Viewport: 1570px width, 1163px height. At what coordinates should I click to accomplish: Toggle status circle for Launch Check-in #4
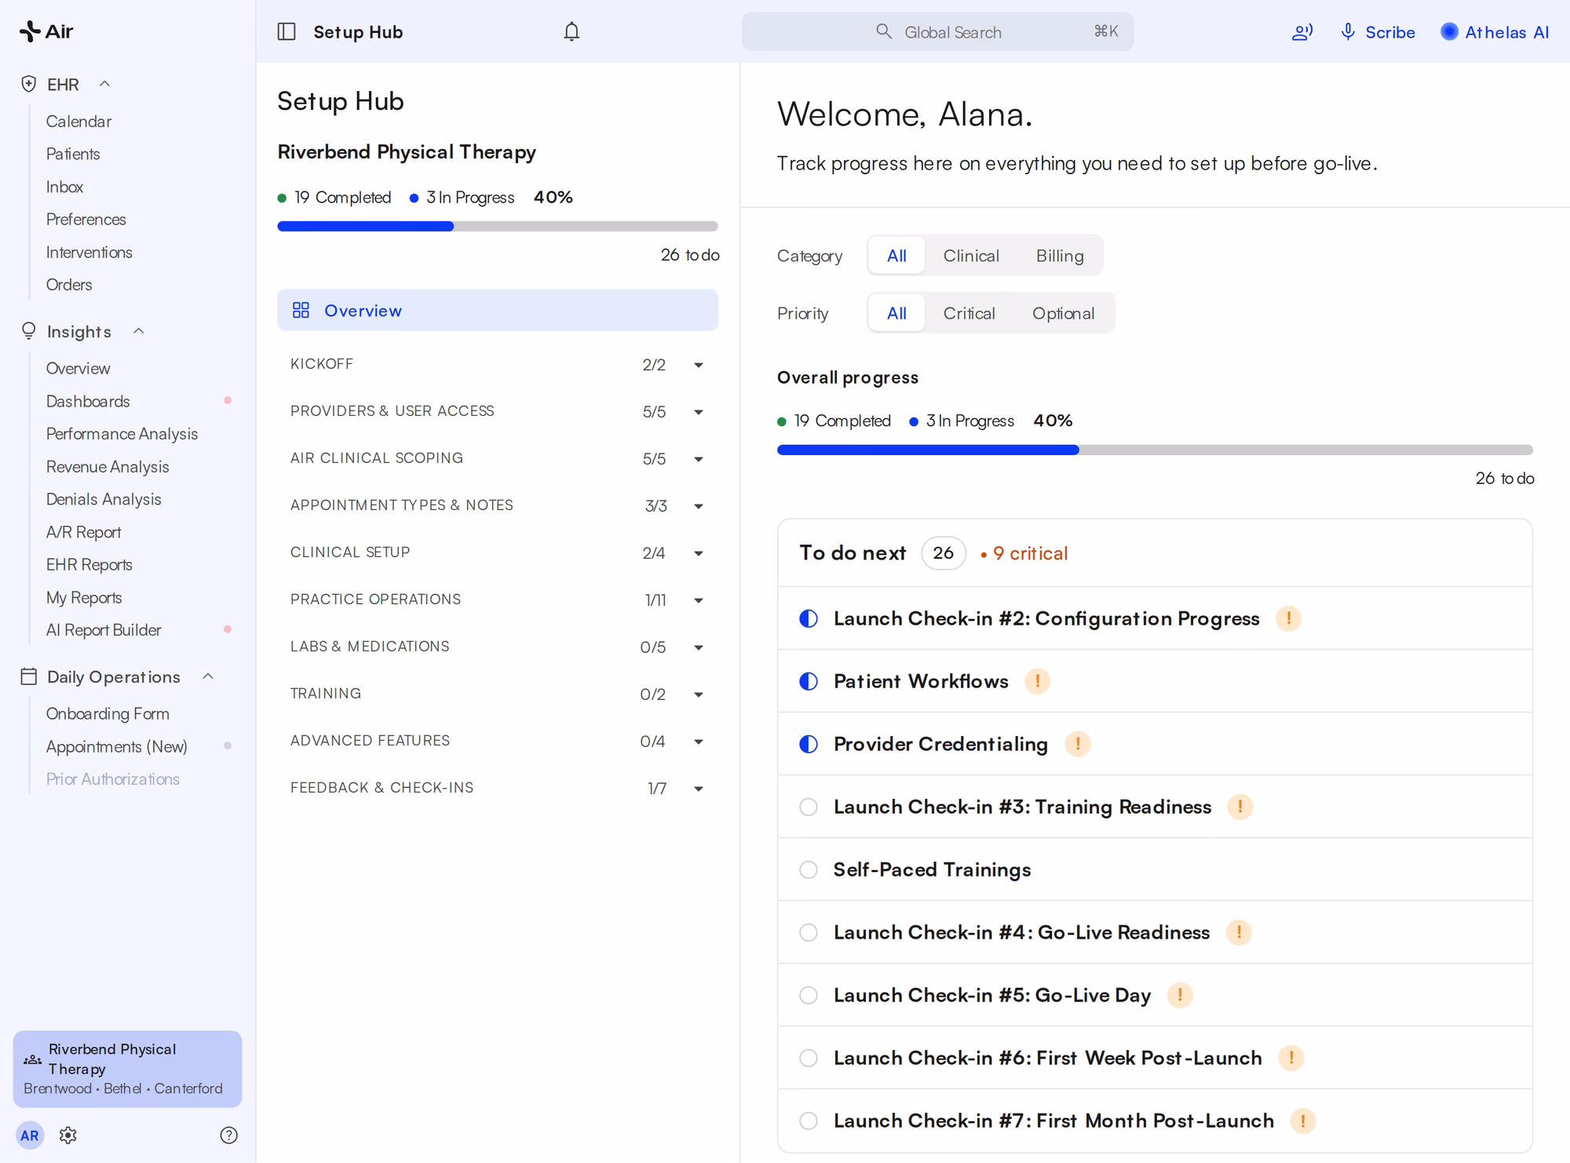coord(809,932)
